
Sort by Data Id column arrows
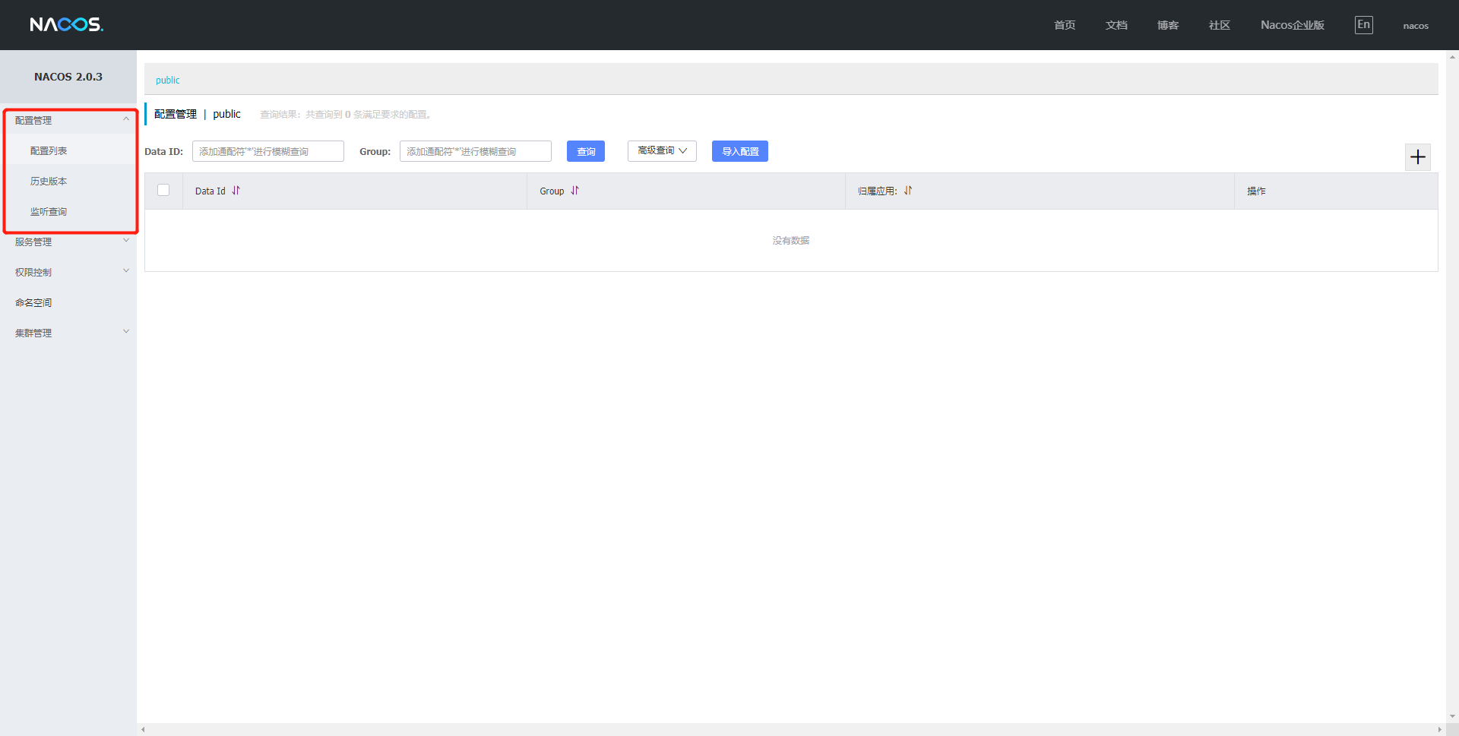tap(236, 191)
